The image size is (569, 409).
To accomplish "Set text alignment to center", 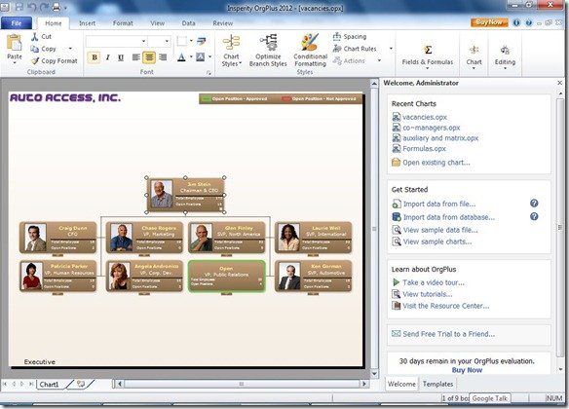I will 149,57.
